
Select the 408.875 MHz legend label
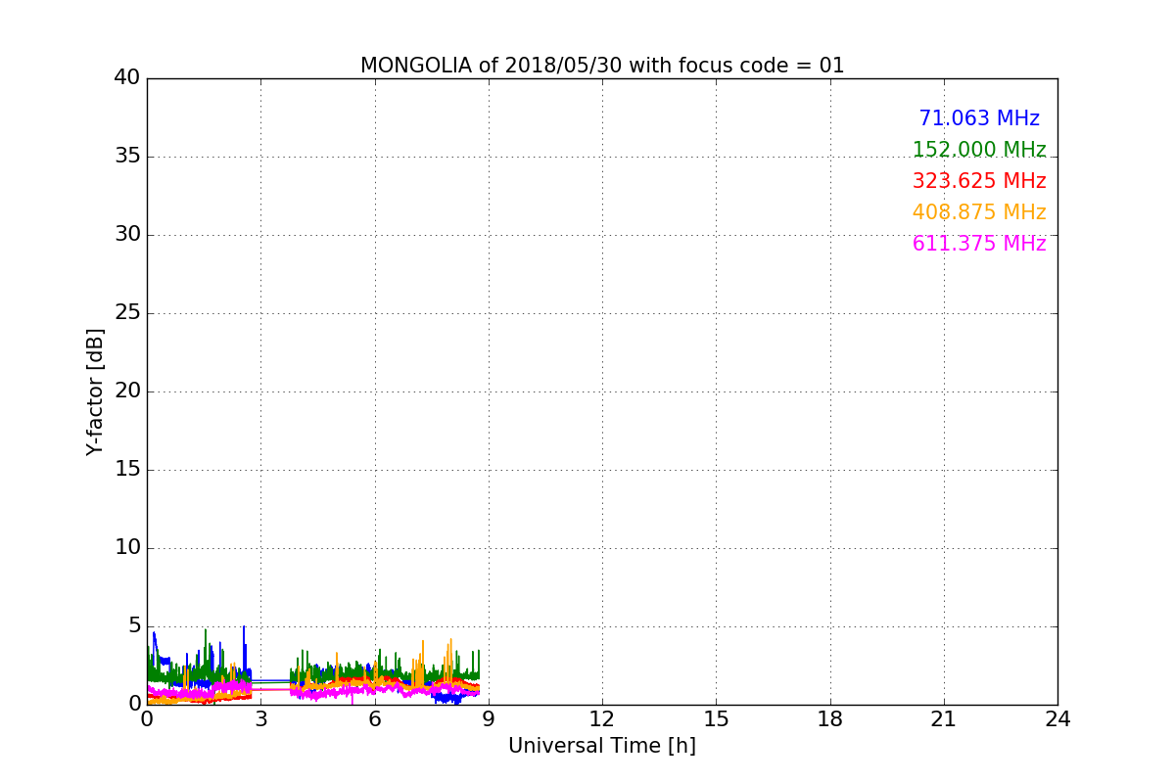tap(979, 212)
